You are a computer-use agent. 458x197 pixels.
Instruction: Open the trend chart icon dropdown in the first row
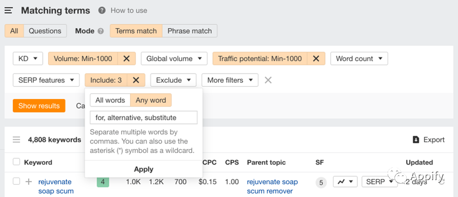pos(345,182)
